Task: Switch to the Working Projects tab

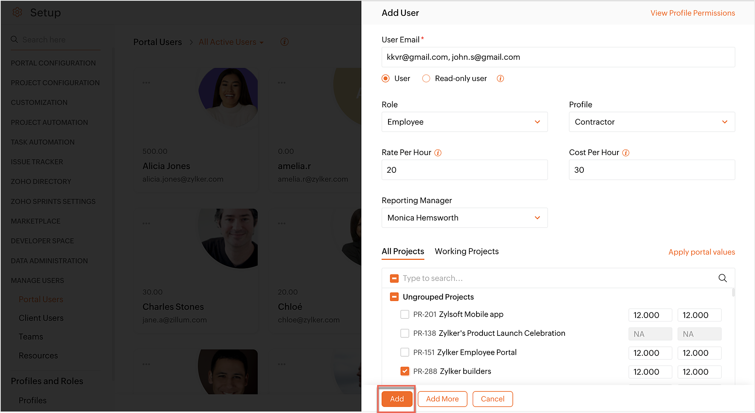Action: tap(466, 252)
